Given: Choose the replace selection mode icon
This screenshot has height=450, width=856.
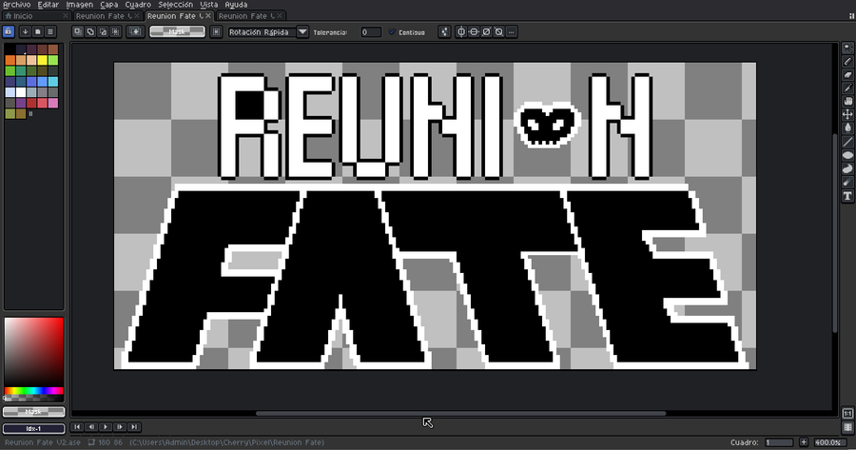Looking at the screenshot, I should pos(78,31).
